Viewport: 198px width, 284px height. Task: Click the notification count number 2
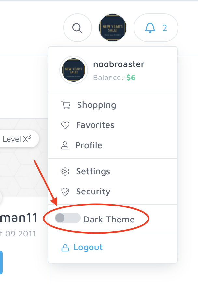[x=164, y=28]
